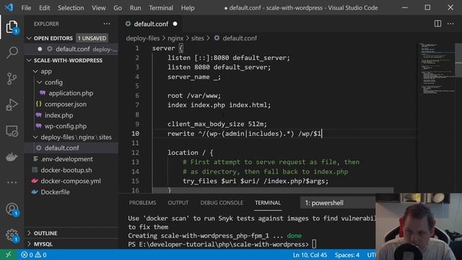
Task: Open the Go menu
Action: [118, 8]
